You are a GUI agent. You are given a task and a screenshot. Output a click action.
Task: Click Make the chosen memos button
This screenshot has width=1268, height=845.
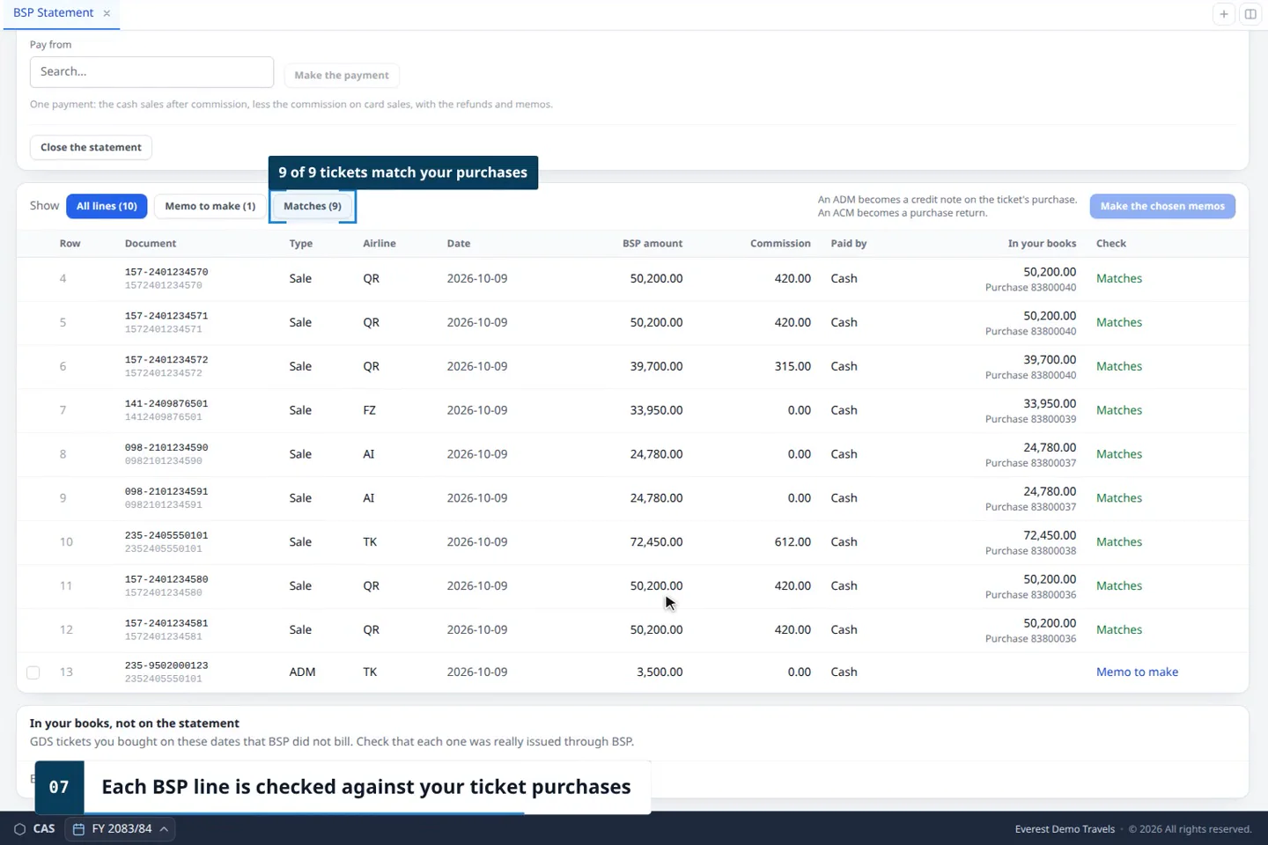[1162, 206]
